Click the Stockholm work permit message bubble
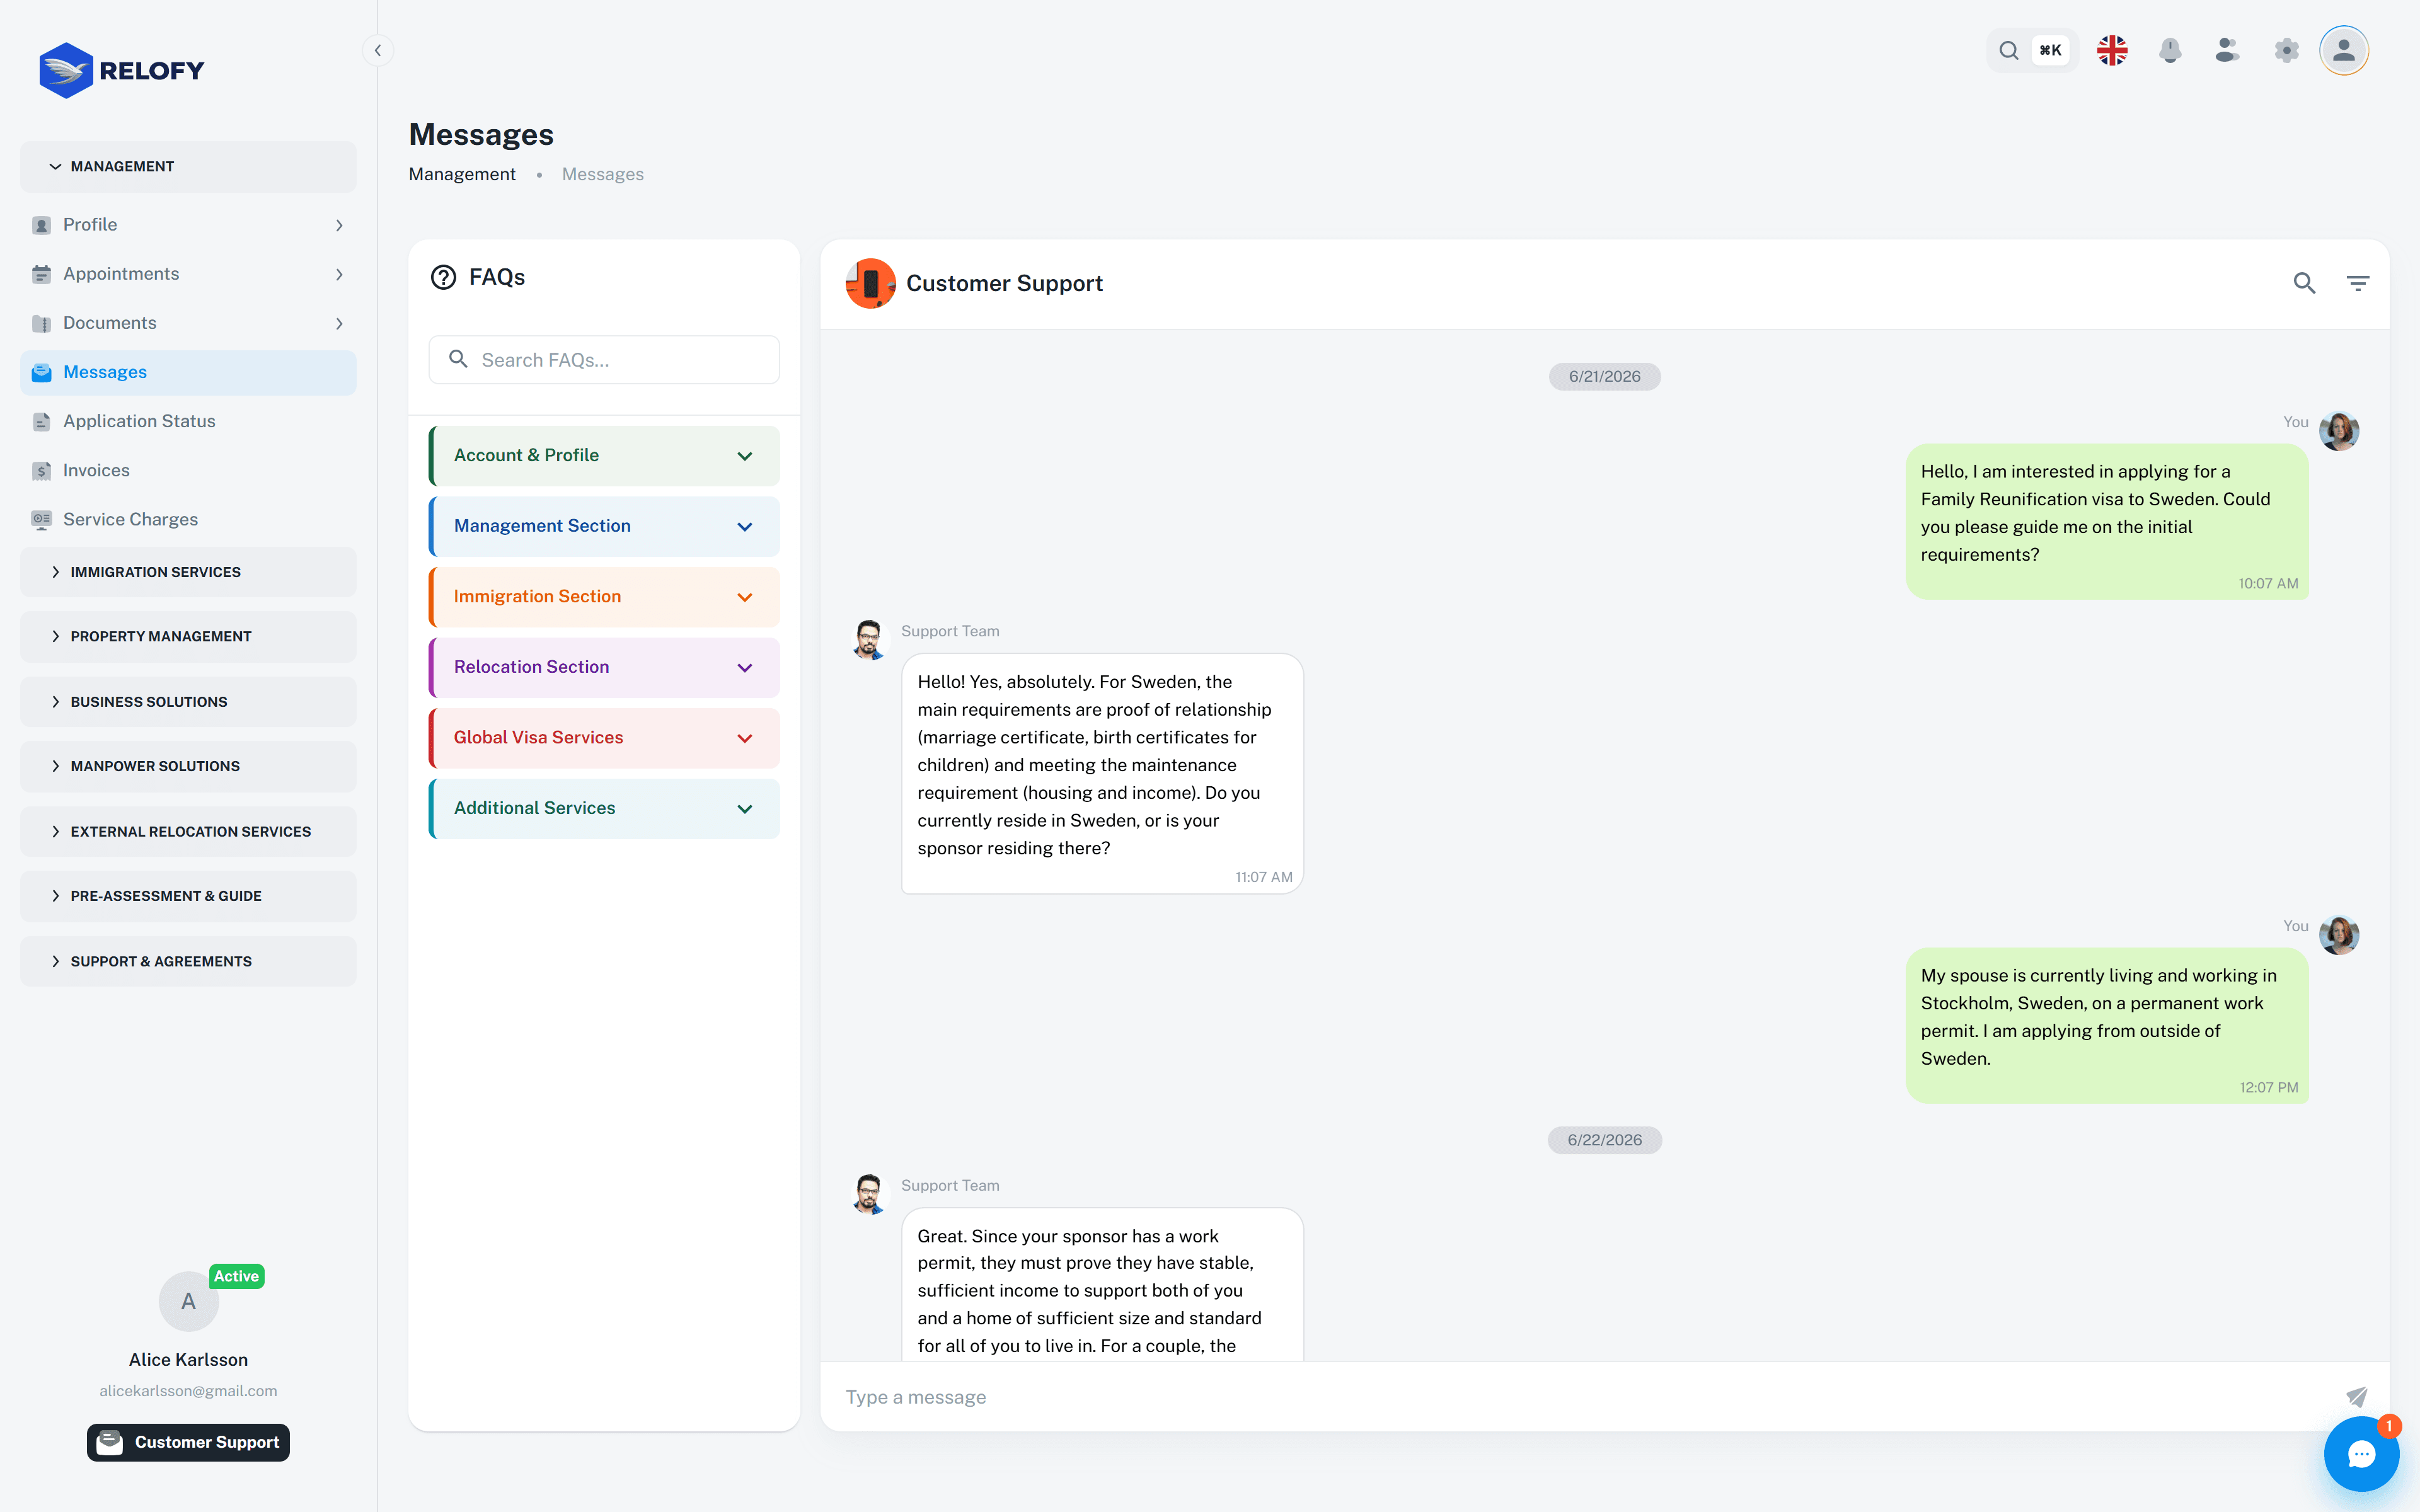This screenshot has height=1512, width=2420. [x=2107, y=1026]
